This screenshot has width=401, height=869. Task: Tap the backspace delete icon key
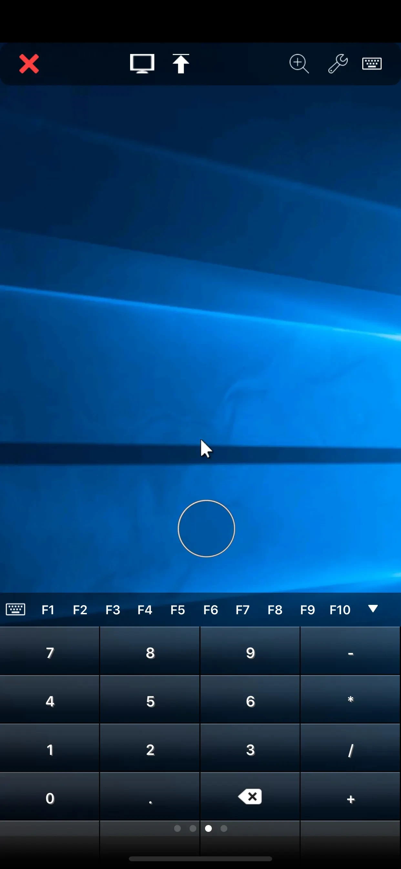click(x=250, y=797)
